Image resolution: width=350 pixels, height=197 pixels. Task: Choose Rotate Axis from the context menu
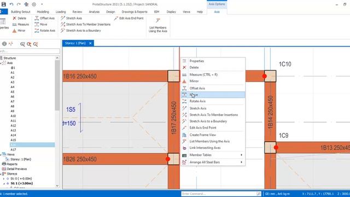coord(213,101)
